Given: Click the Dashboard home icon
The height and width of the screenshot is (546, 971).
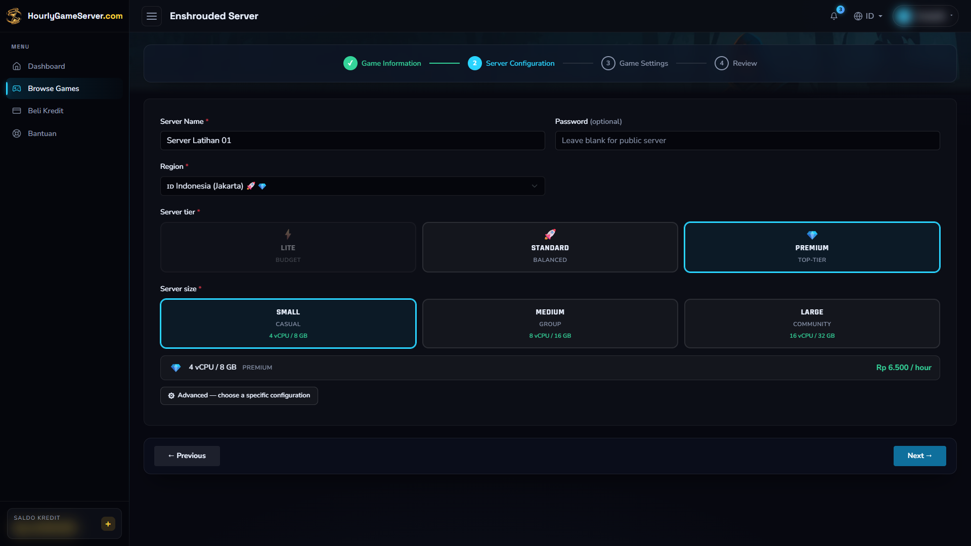Looking at the screenshot, I should coord(17,66).
